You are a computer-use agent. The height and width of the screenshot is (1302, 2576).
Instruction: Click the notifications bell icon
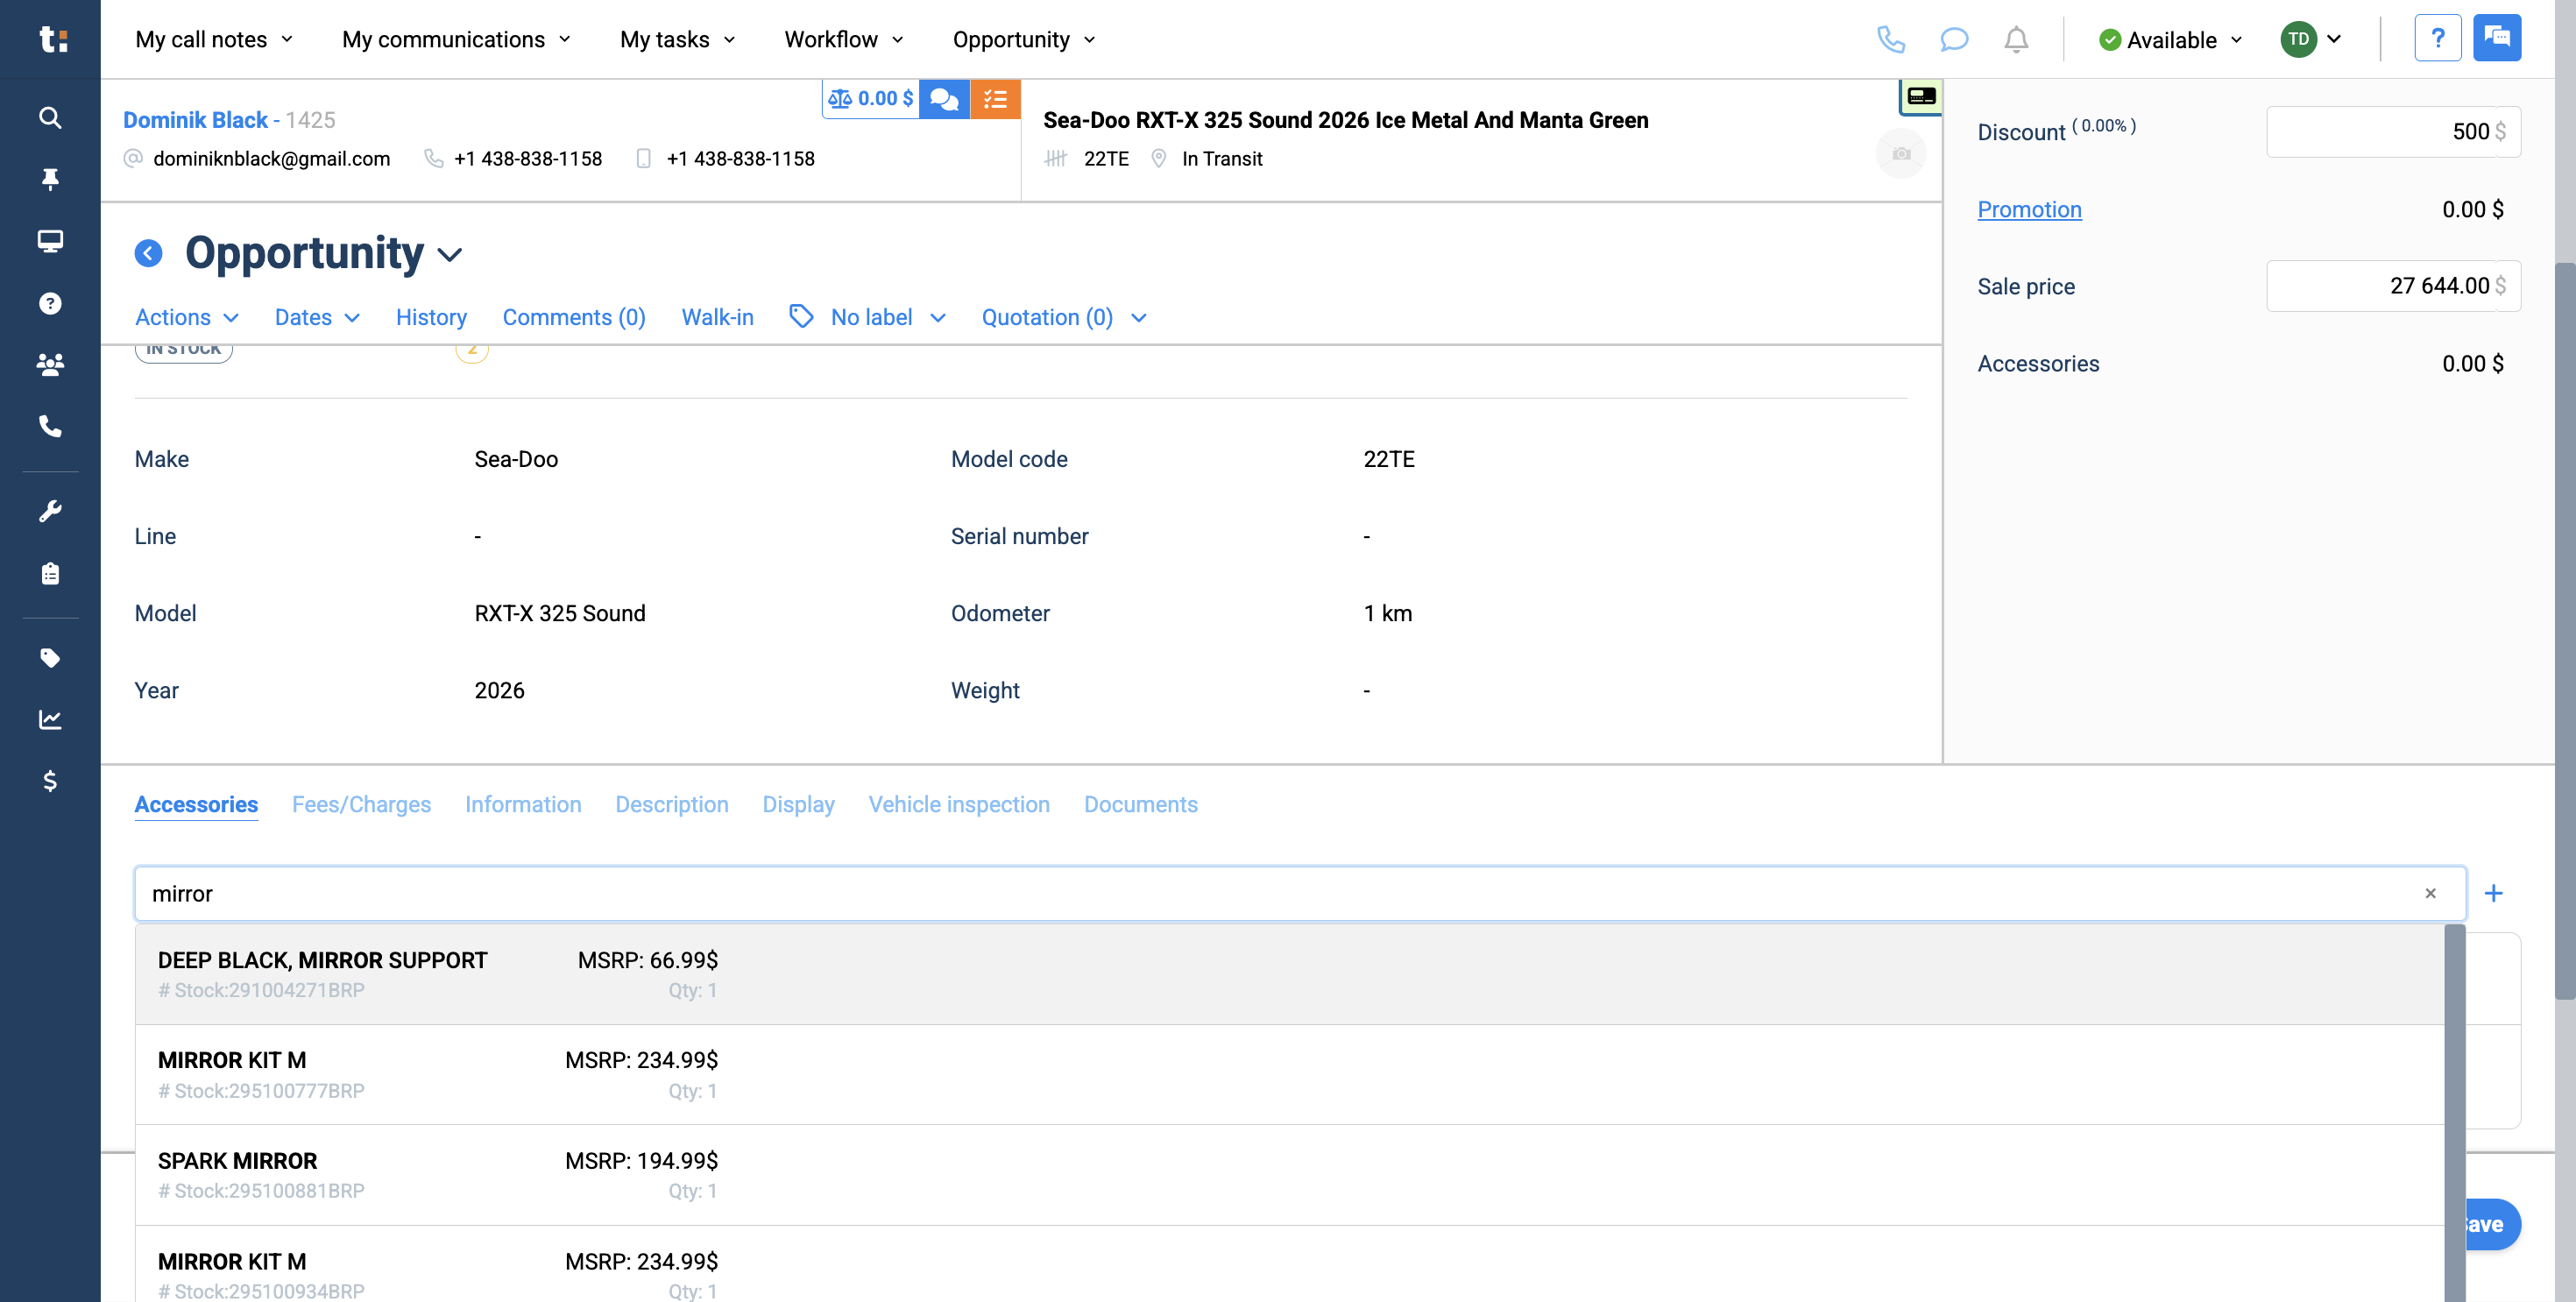point(2016,40)
